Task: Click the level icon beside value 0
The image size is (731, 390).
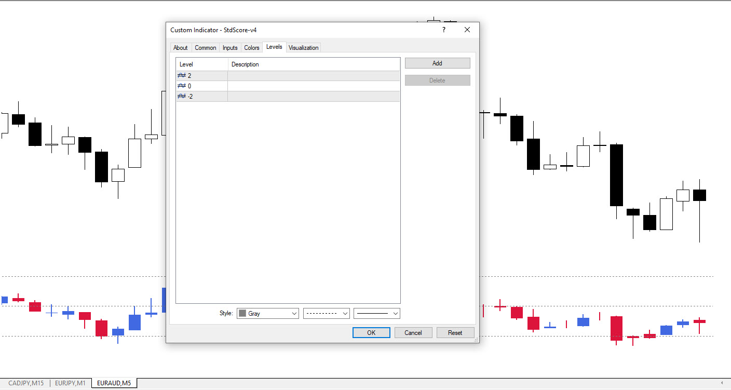Action: pos(182,86)
